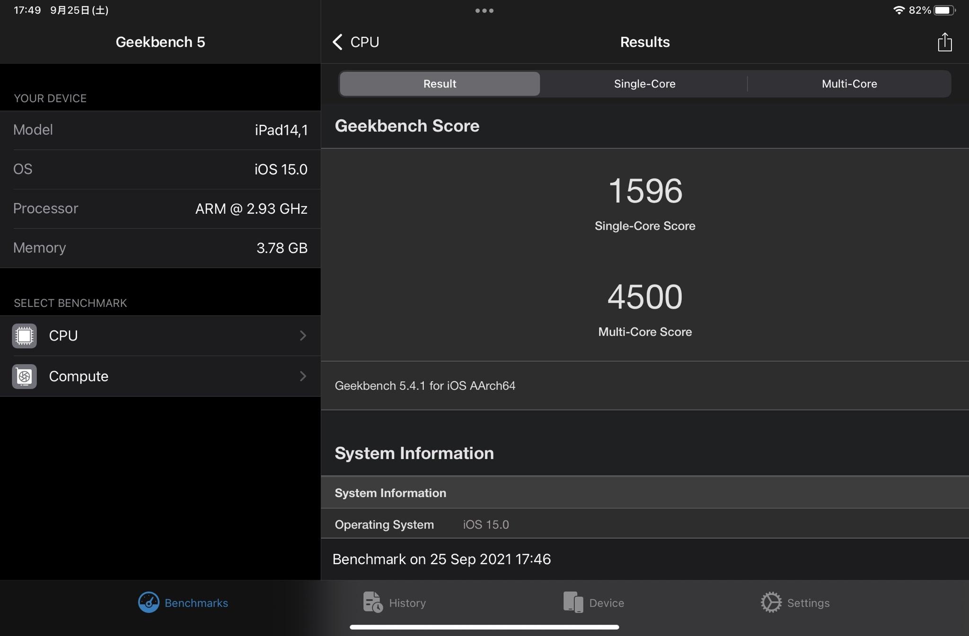The width and height of the screenshot is (969, 636).
Task: Tap the Memory label in sidebar
Action: 39,248
